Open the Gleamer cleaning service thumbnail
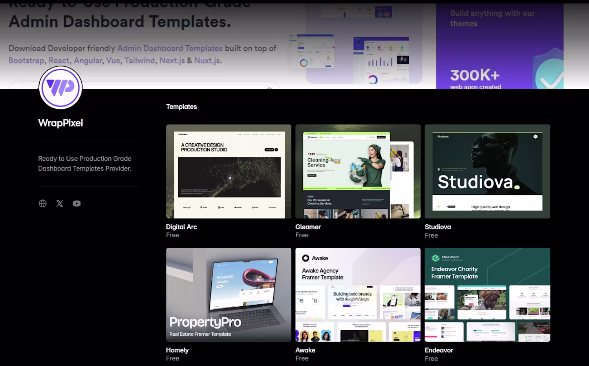Image resolution: width=589 pixels, height=366 pixels. click(358, 171)
